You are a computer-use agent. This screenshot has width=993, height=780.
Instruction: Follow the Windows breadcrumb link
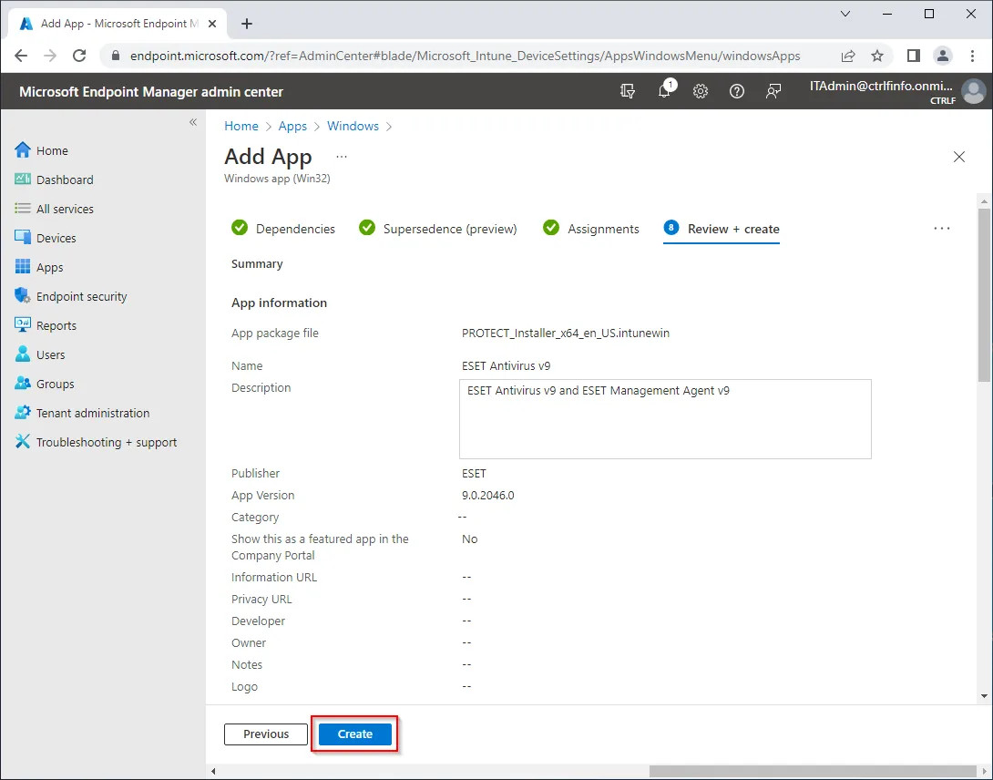pyautogui.click(x=353, y=126)
